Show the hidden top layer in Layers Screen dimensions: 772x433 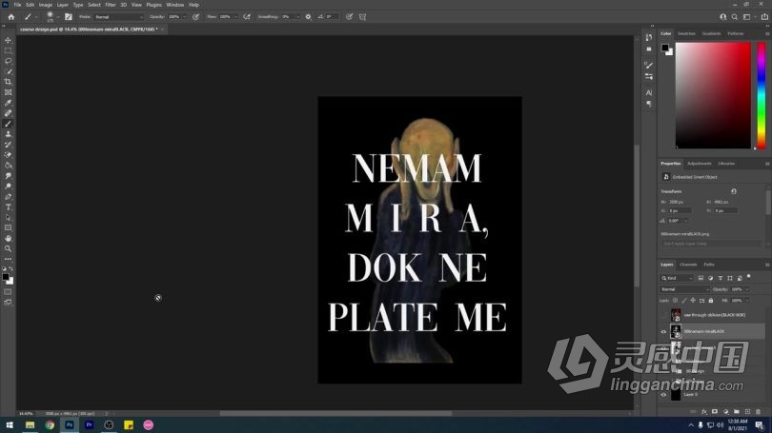click(x=663, y=315)
